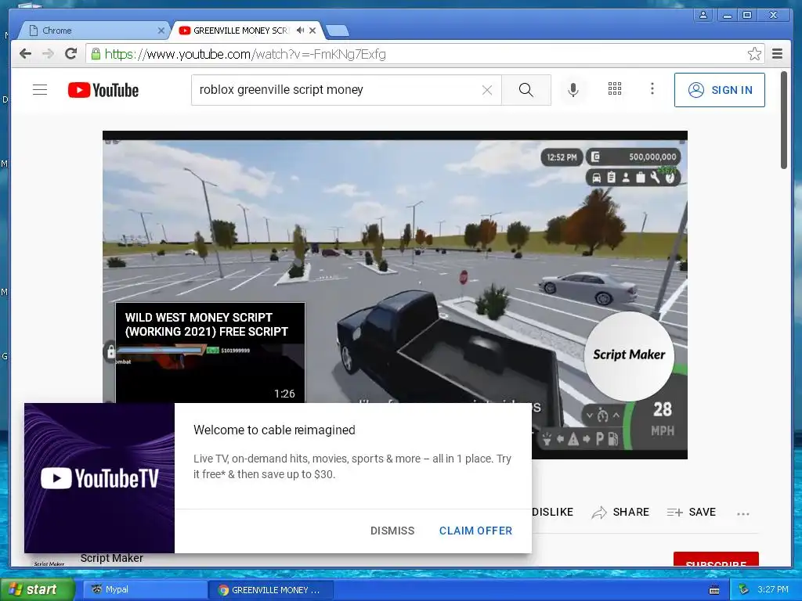Click the page vertical scrollbar

pos(783,120)
